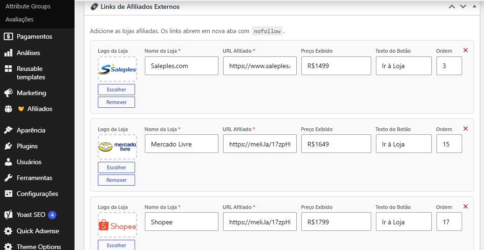Click the Yoast SEO notification badge 4
This screenshot has width=484, height=250.
coord(52,215)
